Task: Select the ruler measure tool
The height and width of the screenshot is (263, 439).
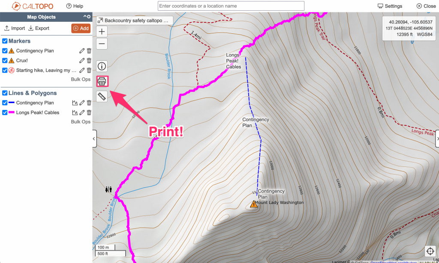Action: click(x=102, y=97)
